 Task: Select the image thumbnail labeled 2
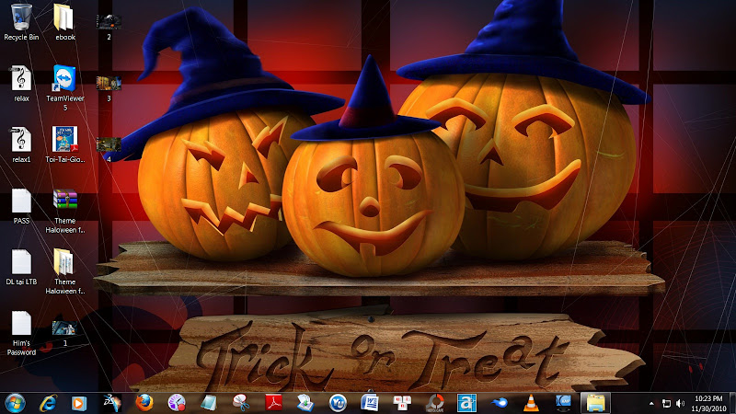point(109,21)
